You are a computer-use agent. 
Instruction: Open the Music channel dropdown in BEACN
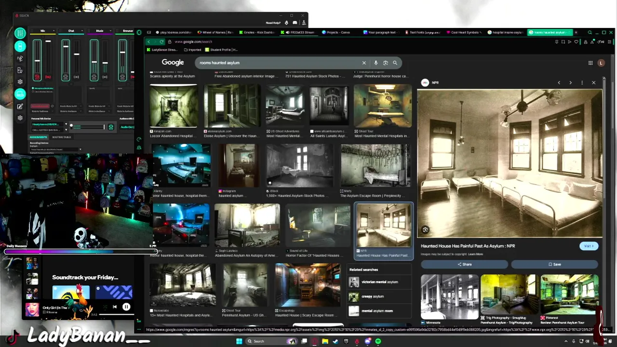point(111,31)
